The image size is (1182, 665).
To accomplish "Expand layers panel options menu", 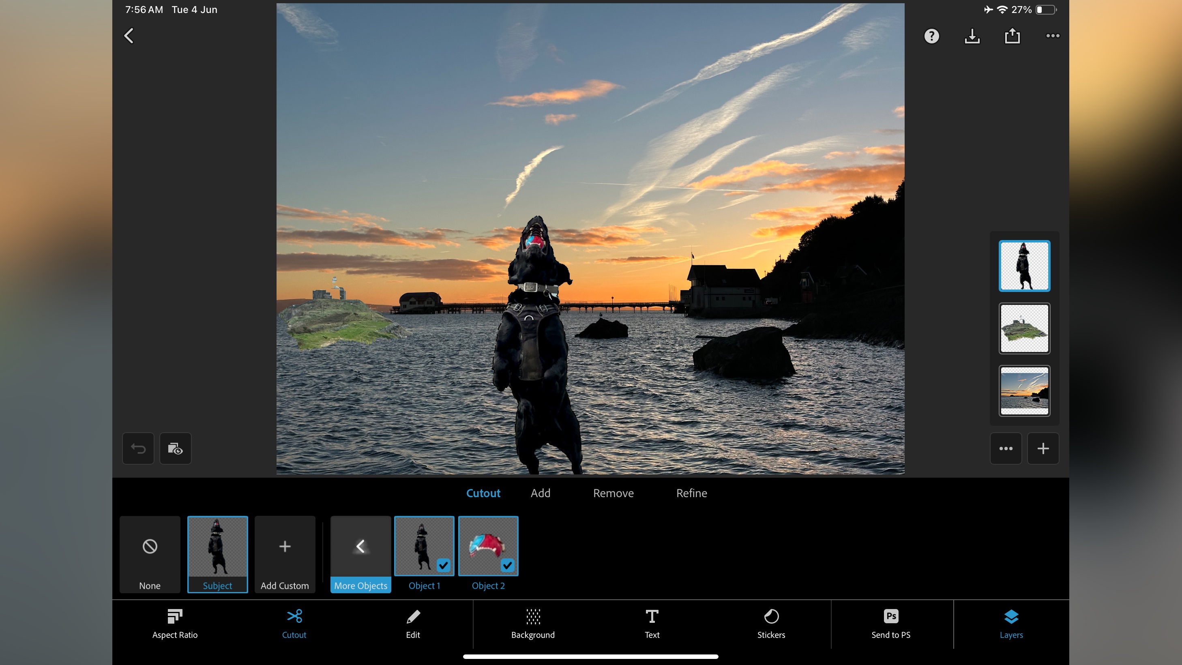I will (1006, 448).
